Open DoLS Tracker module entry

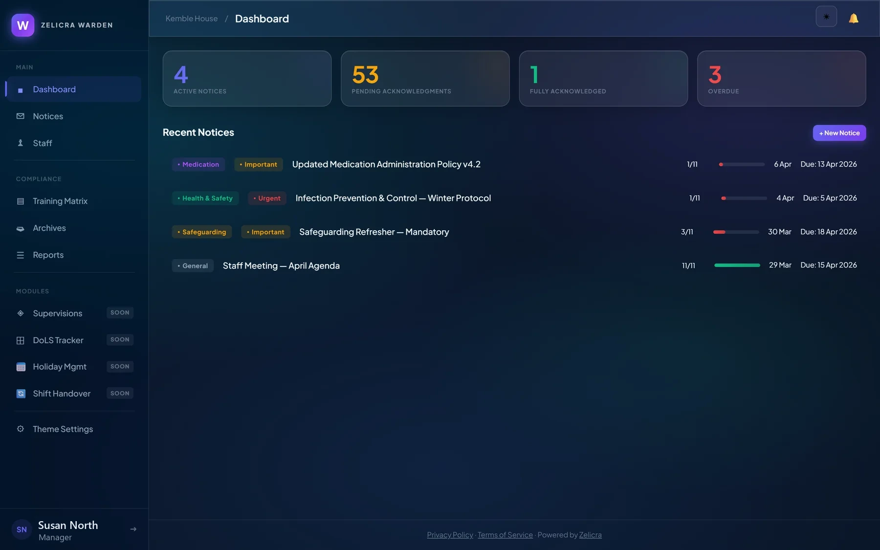(74, 340)
